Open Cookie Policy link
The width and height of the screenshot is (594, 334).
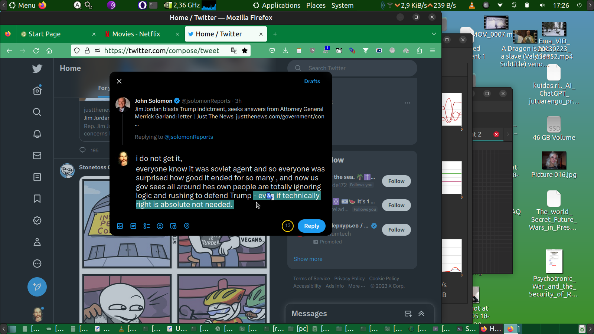(x=384, y=279)
